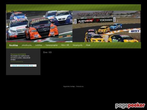Open the Kezdőlap menu item

tap(13, 45)
